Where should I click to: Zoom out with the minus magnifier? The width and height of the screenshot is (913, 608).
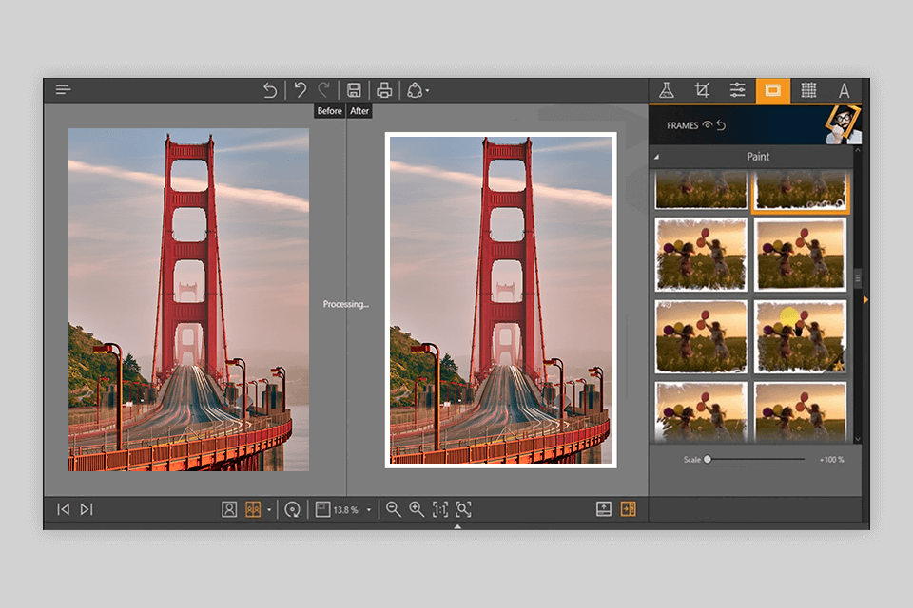(x=394, y=509)
